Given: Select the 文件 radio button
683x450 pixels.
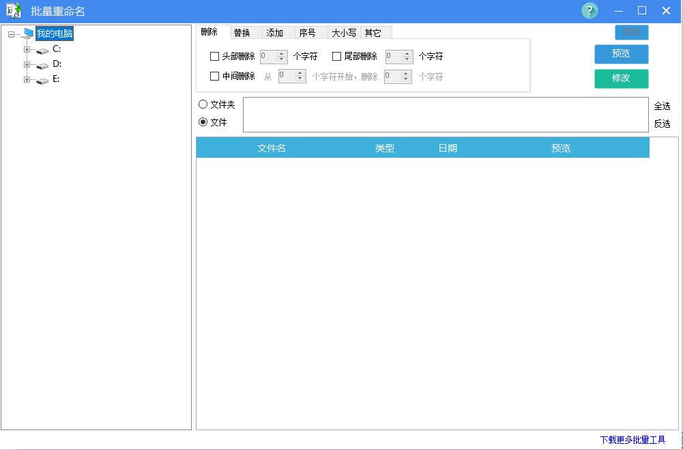Looking at the screenshot, I should tap(203, 122).
